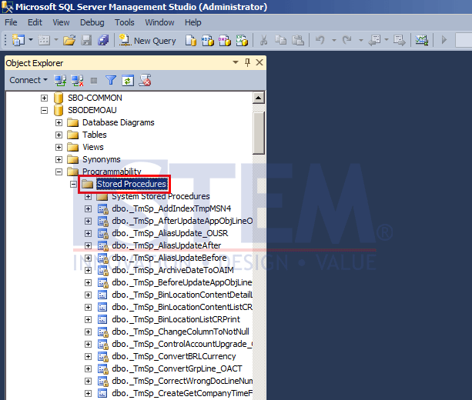Click the Copy icon in toolbar

(x=280, y=40)
